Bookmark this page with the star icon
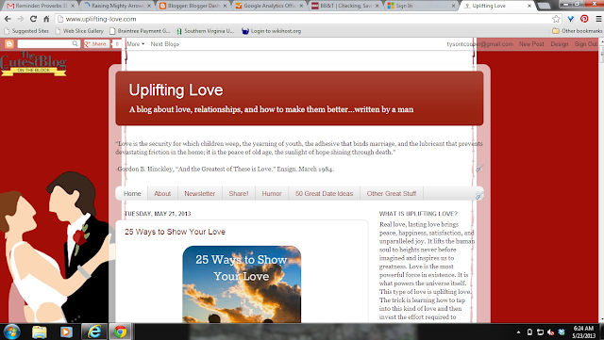 click(x=556, y=19)
